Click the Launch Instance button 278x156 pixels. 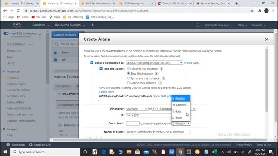[x=65, y=35]
